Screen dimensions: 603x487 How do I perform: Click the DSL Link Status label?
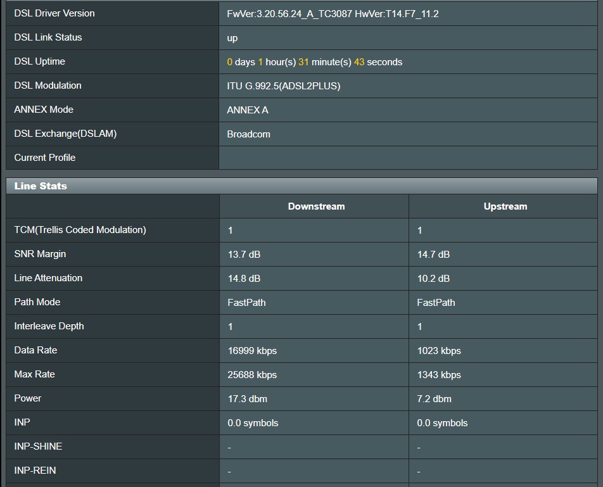click(48, 37)
